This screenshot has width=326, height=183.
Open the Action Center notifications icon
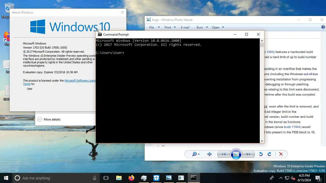(x=318, y=178)
